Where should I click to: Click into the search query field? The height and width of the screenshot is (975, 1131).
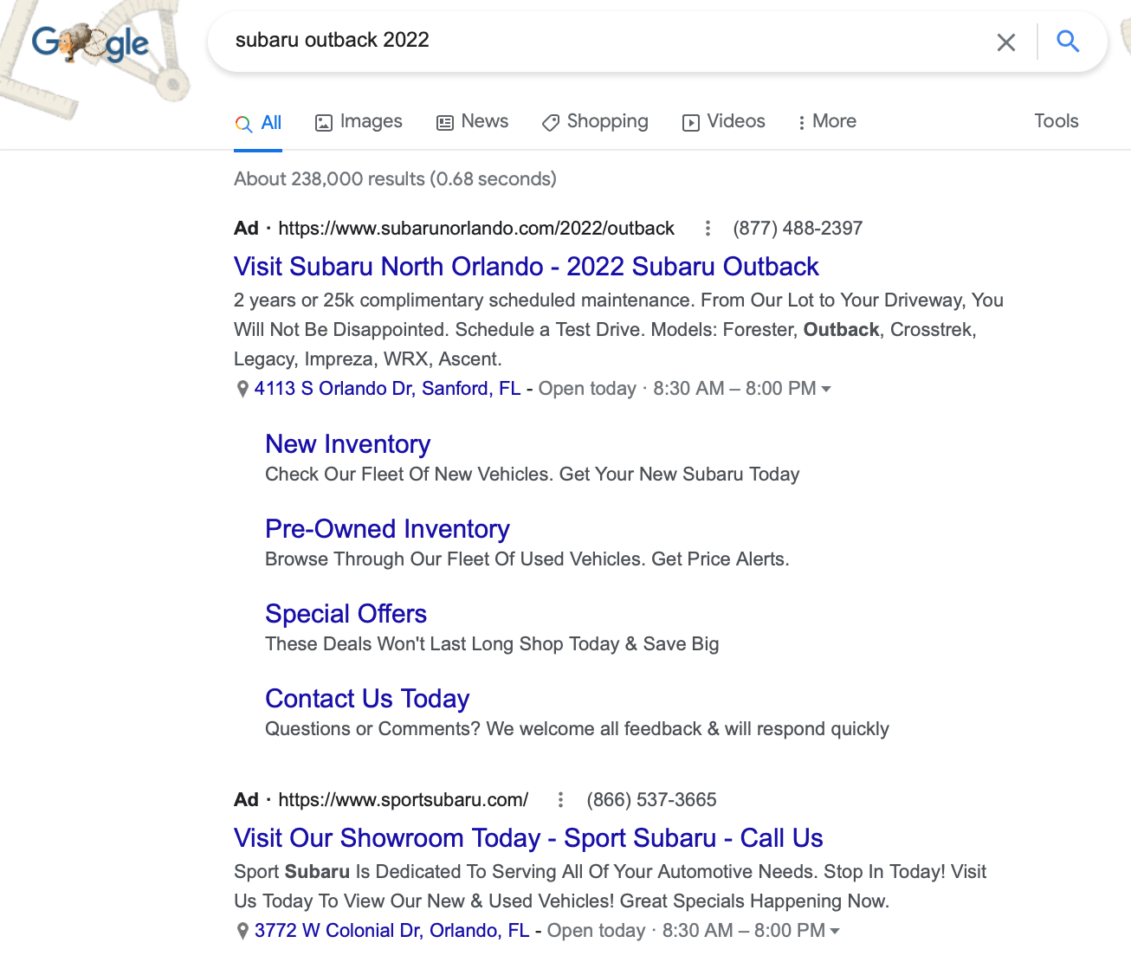pos(606,40)
